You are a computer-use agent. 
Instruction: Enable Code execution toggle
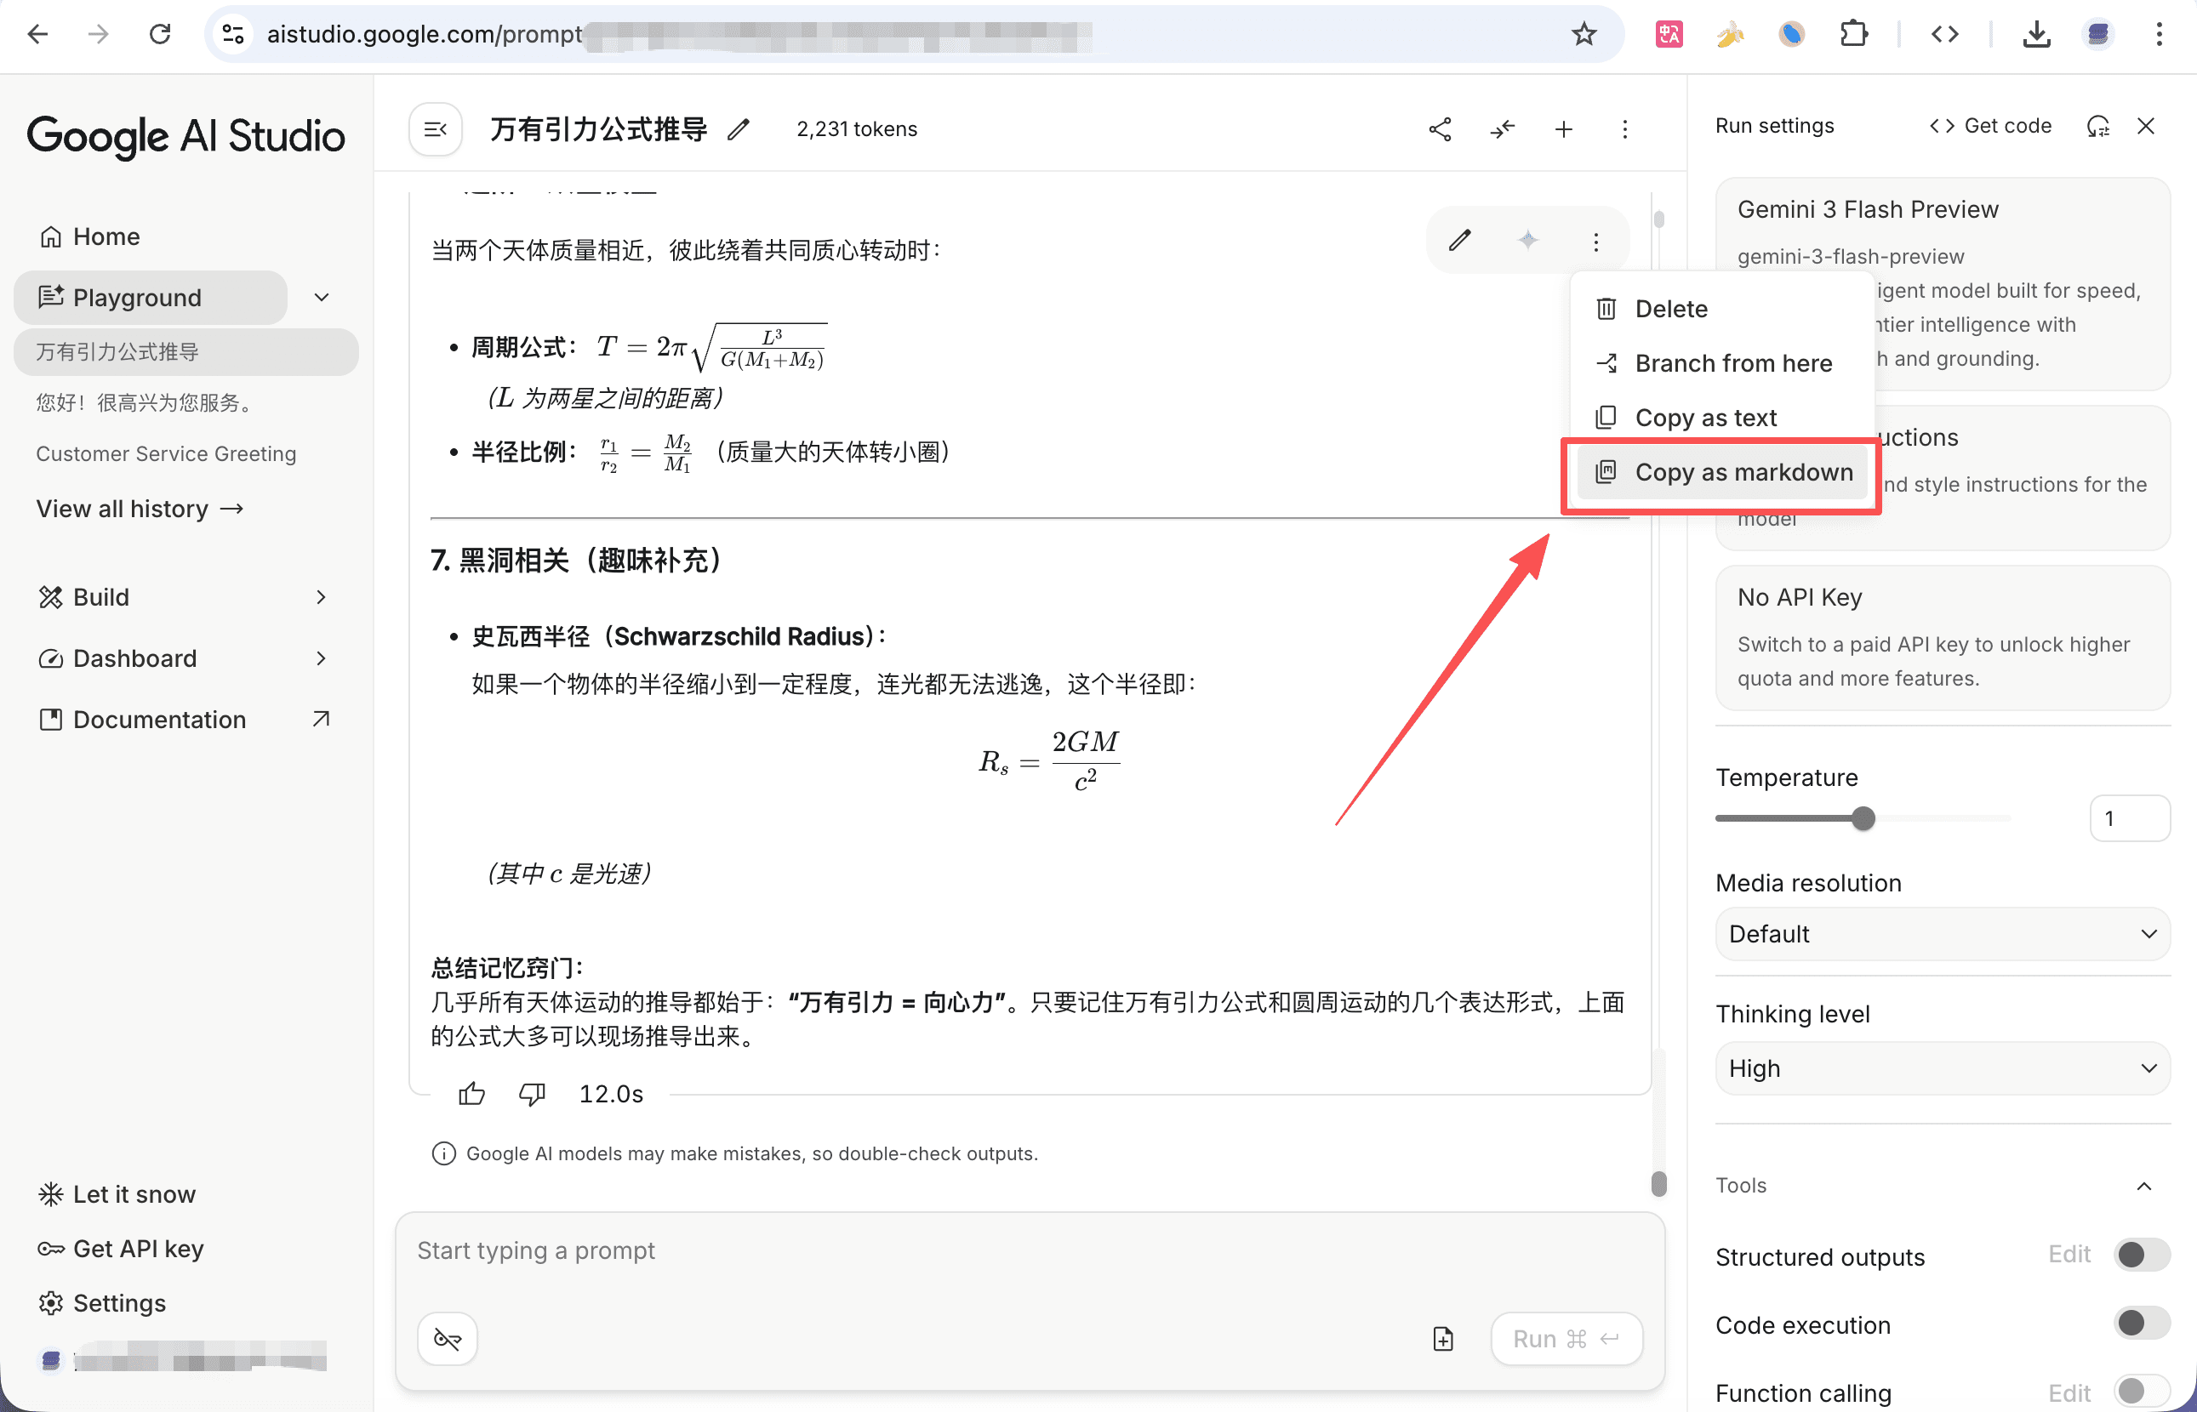click(x=2141, y=1323)
